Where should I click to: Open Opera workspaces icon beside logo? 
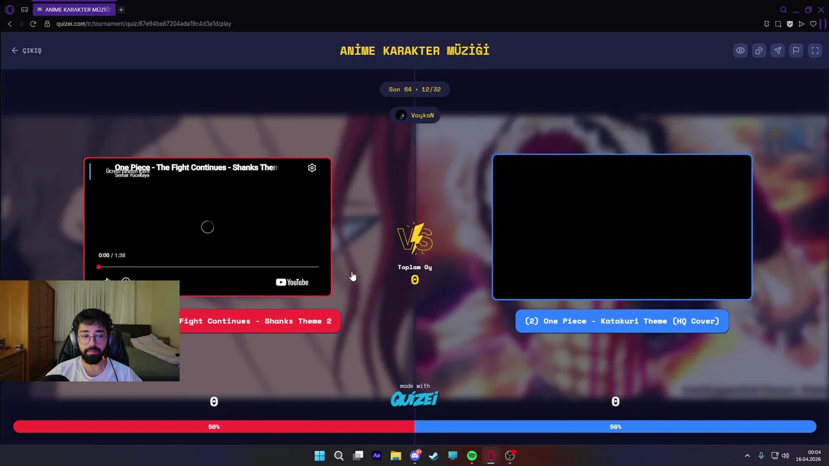coord(25,10)
